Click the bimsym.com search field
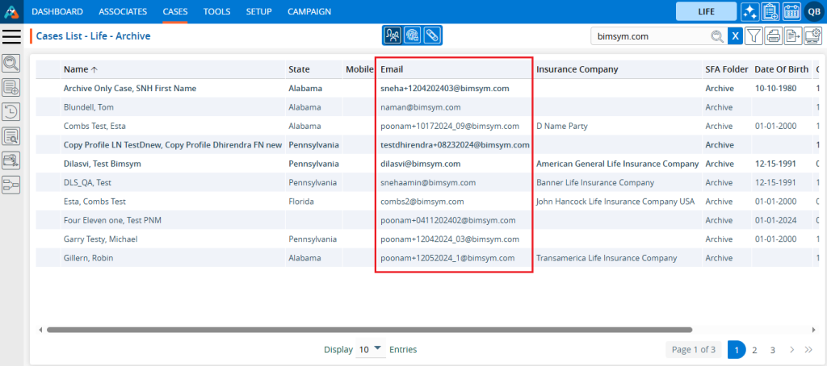827x366 pixels. tap(650, 36)
